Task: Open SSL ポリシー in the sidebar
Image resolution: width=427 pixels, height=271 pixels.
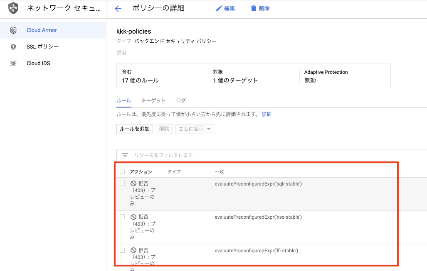Action: pyautogui.click(x=53, y=47)
